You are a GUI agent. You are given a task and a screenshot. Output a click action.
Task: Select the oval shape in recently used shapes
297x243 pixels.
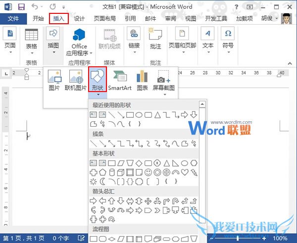139,115
